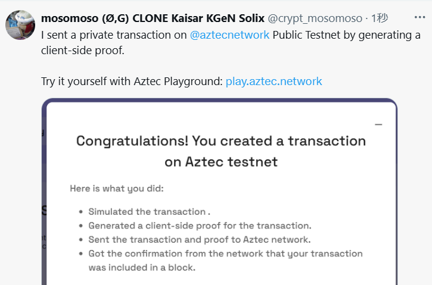
Task: Collapse the dialog using the dash icon
Action: click(378, 124)
